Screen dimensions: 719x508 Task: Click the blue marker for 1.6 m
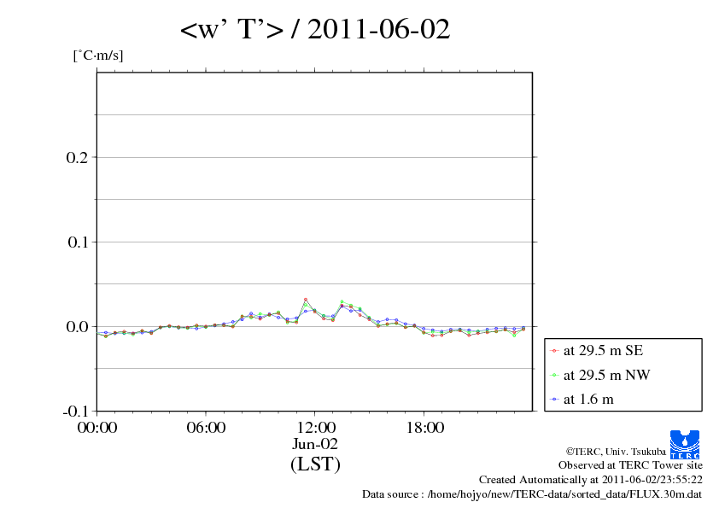click(x=555, y=400)
